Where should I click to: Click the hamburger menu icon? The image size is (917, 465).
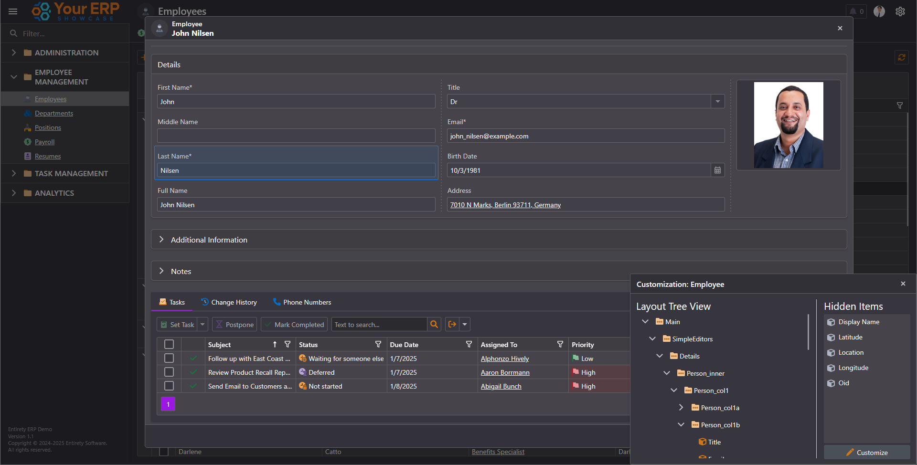(13, 11)
